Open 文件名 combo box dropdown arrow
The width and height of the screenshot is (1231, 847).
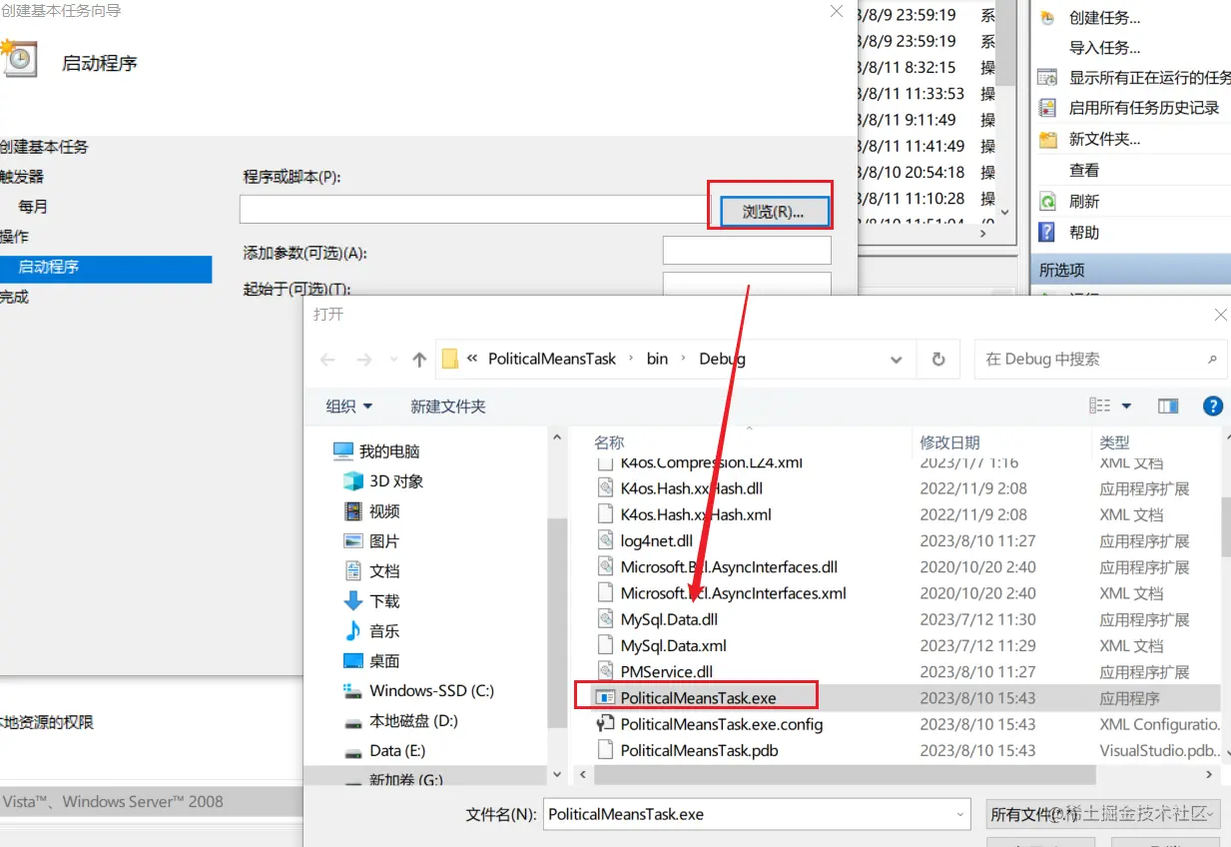click(959, 814)
